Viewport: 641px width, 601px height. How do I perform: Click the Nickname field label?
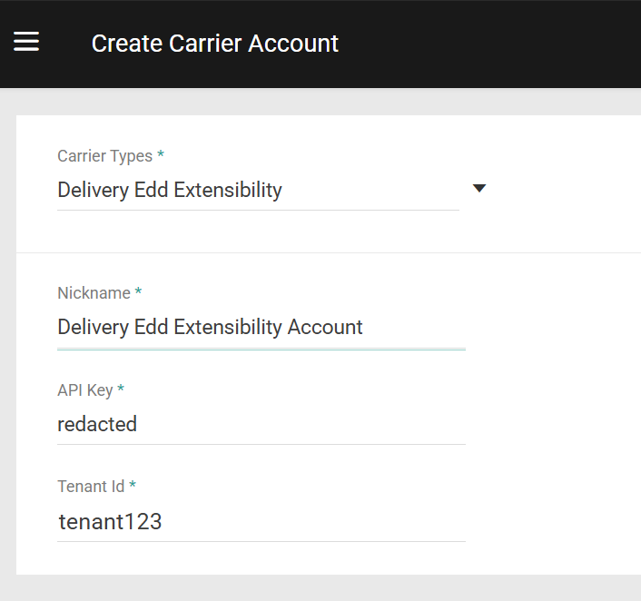94,293
